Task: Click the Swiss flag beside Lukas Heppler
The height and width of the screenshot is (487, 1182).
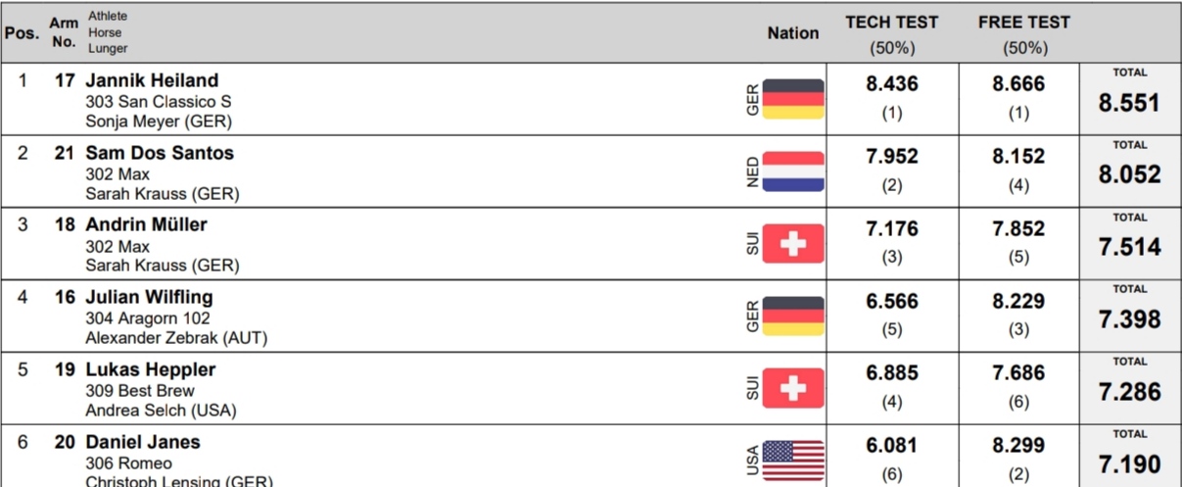Action: (793, 389)
